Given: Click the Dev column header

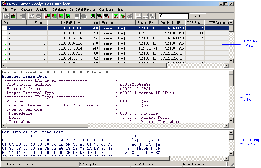Looking at the screenshot, I should click(14, 23).
